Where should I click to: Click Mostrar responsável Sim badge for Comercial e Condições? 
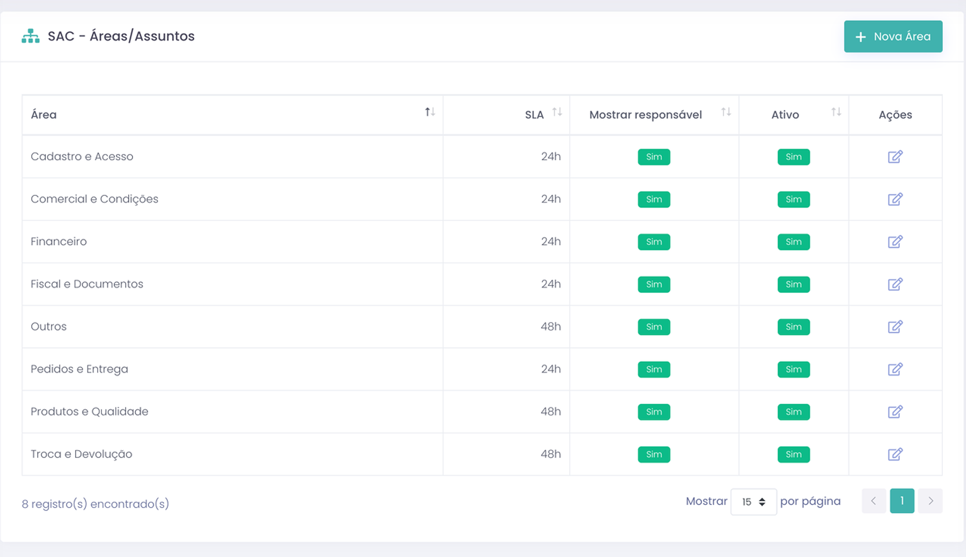coord(654,199)
